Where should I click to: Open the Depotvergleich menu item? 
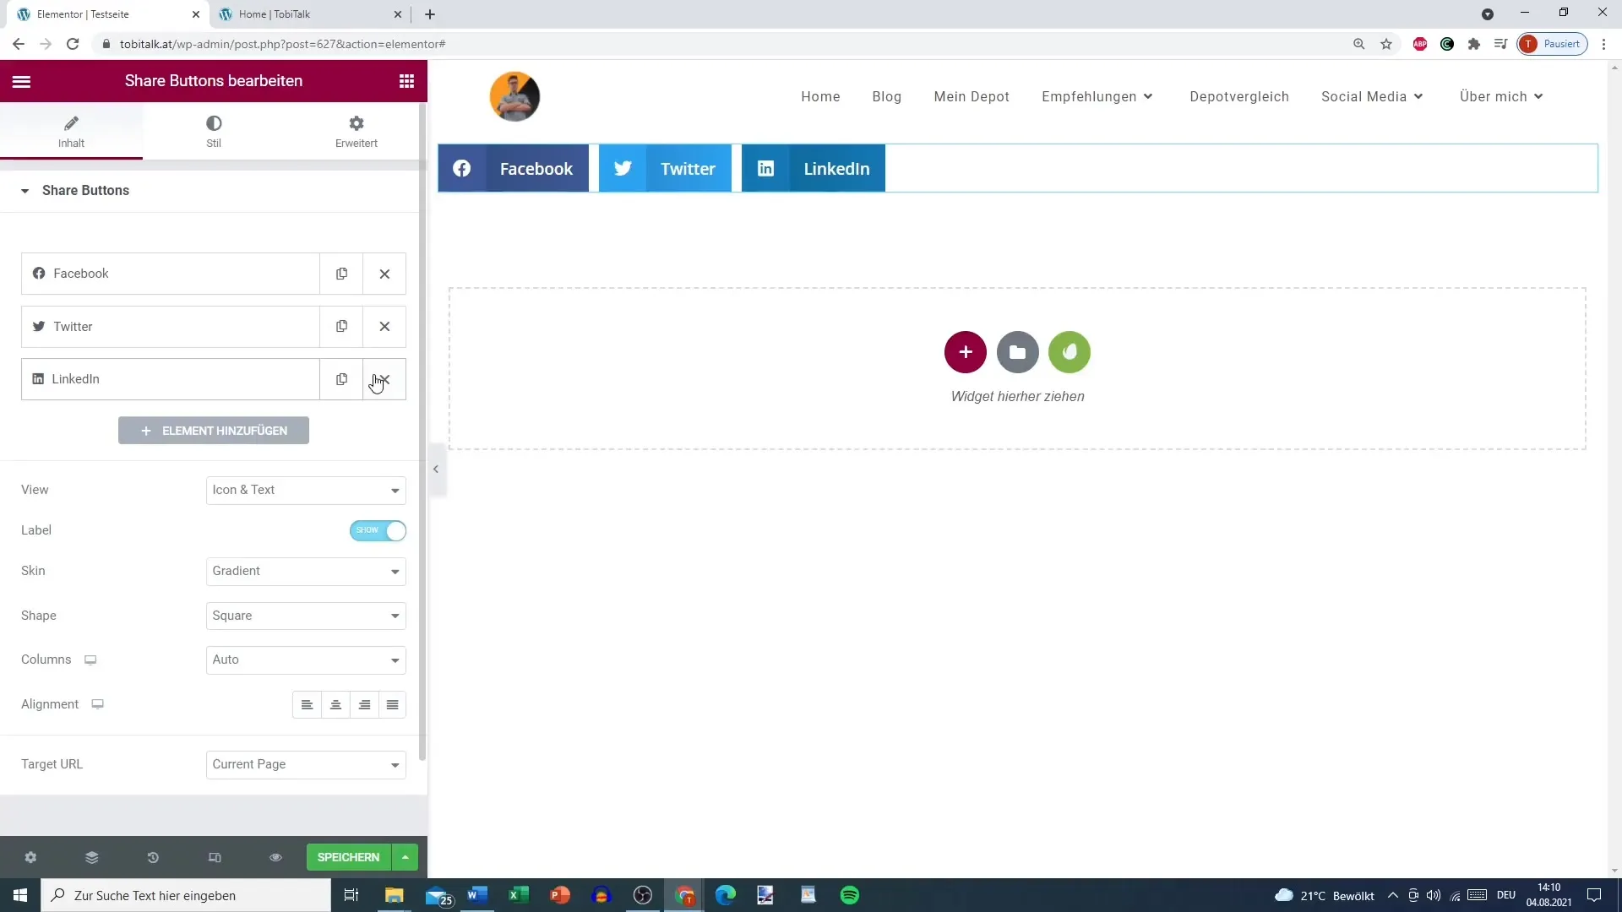click(x=1239, y=97)
